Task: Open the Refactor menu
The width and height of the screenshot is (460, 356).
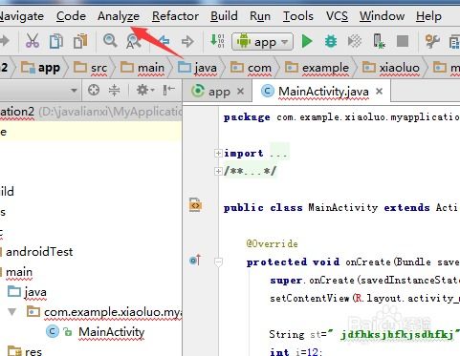Action: point(175,16)
